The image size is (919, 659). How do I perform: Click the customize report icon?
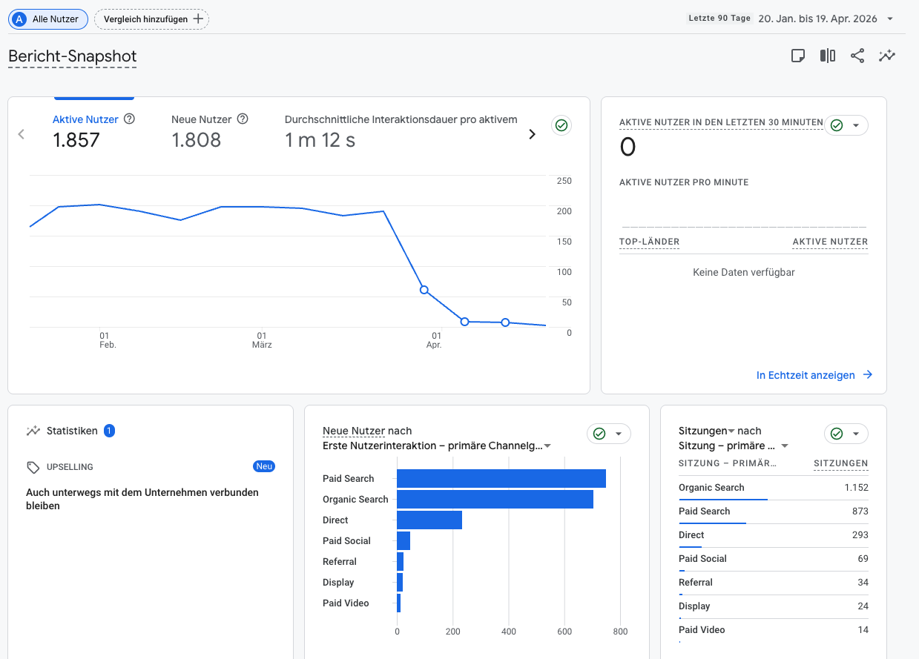827,56
